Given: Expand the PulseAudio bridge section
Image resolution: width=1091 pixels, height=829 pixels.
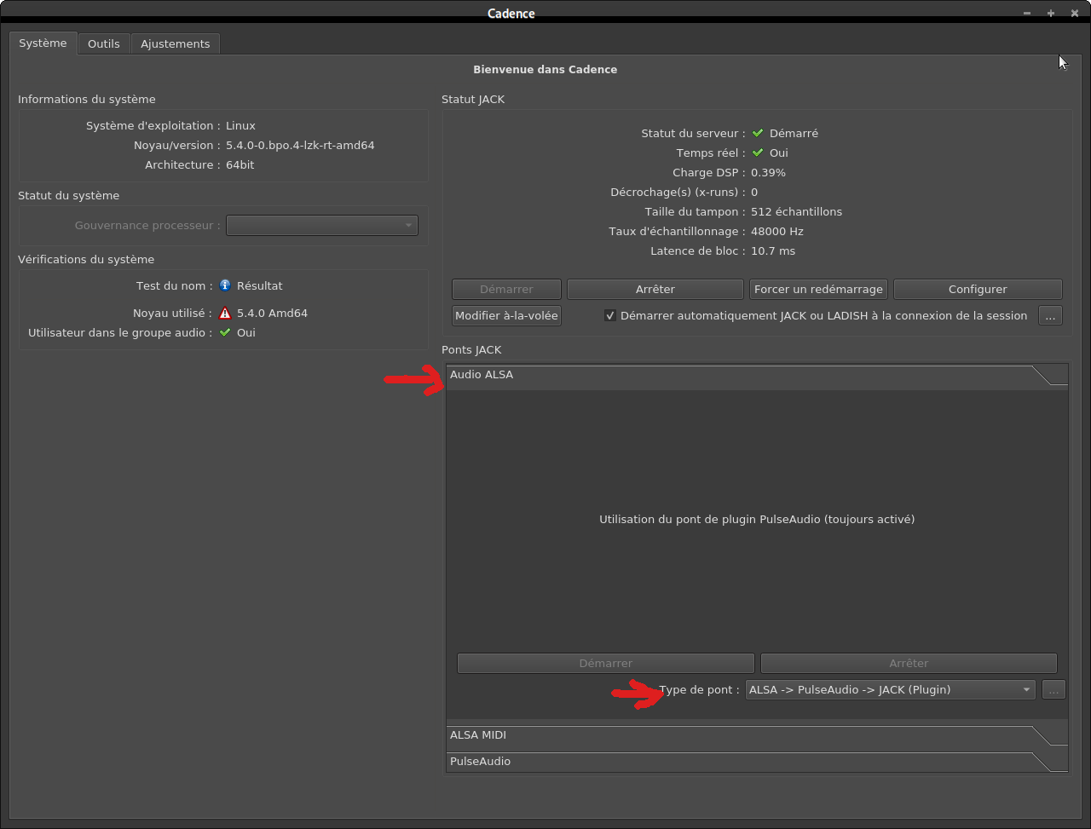Looking at the screenshot, I should tap(757, 762).
